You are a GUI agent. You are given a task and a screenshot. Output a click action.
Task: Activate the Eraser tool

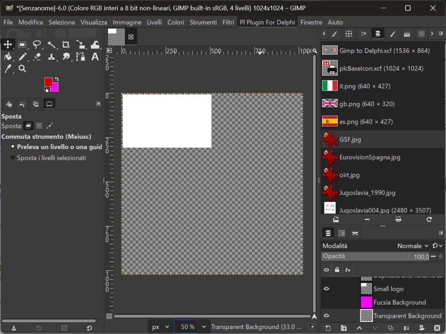point(37,57)
